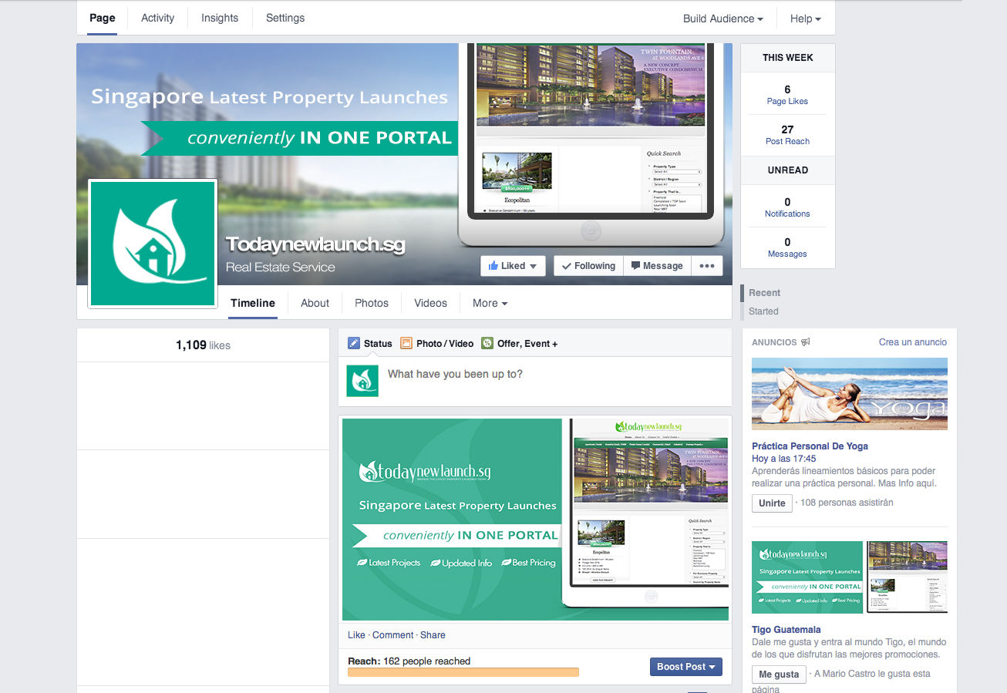Switch to the Activity tab
This screenshot has height=693, width=1007.
tap(158, 18)
